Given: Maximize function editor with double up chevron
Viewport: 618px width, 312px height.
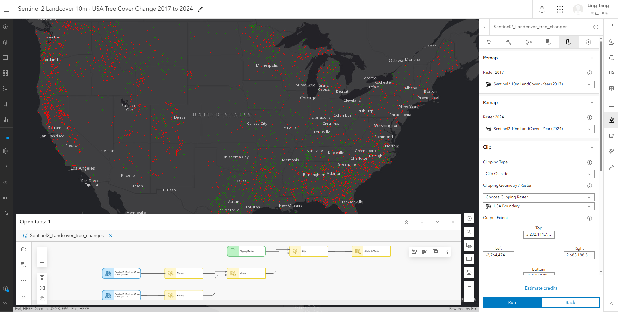Looking at the screenshot, I should (x=406, y=222).
